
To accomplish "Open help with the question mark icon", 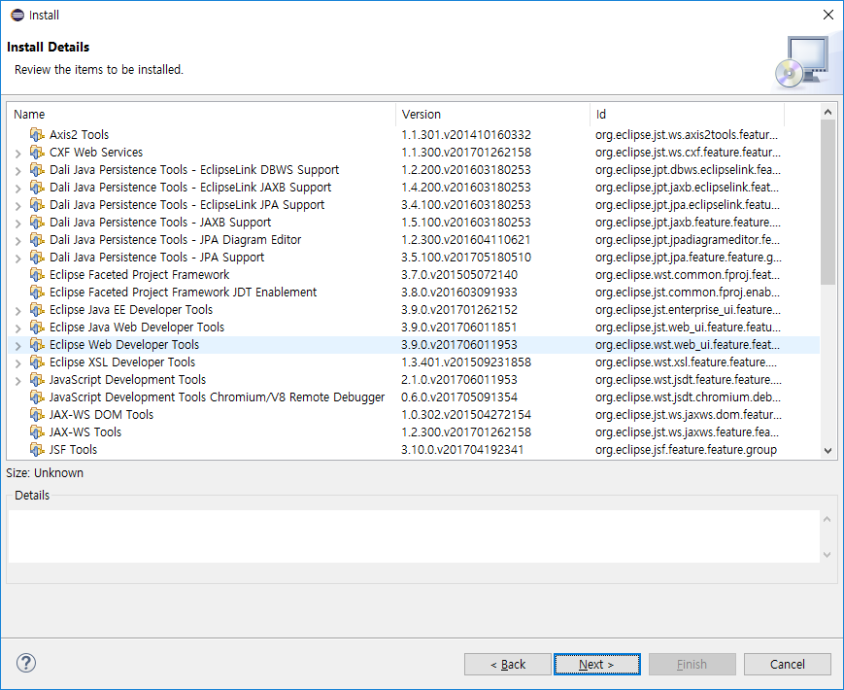I will pos(26,663).
